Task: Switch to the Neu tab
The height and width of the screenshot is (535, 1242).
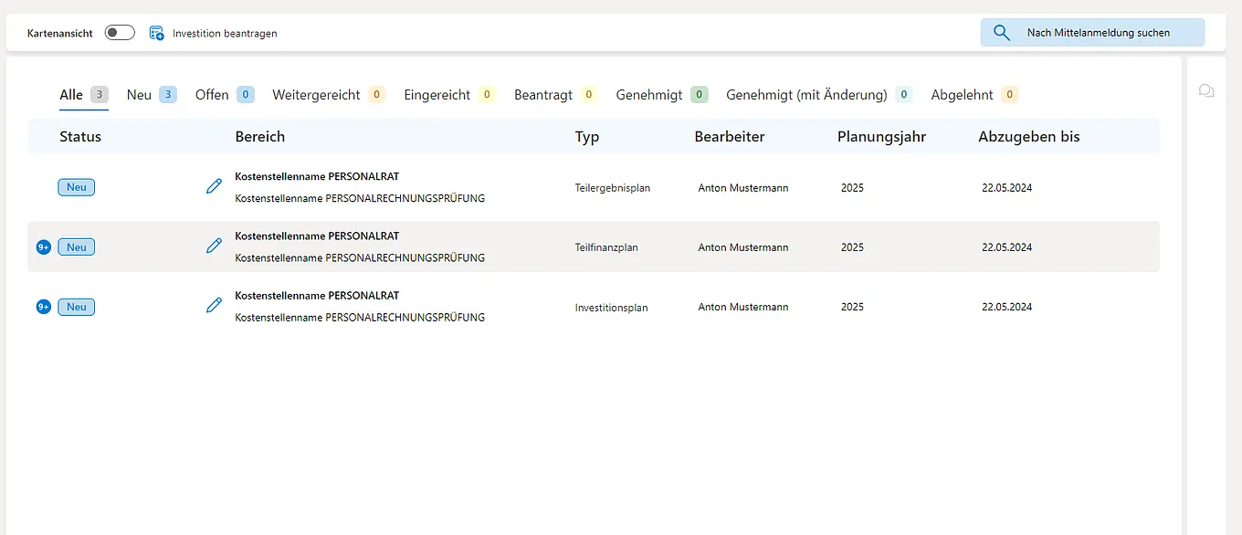Action: click(x=140, y=95)
